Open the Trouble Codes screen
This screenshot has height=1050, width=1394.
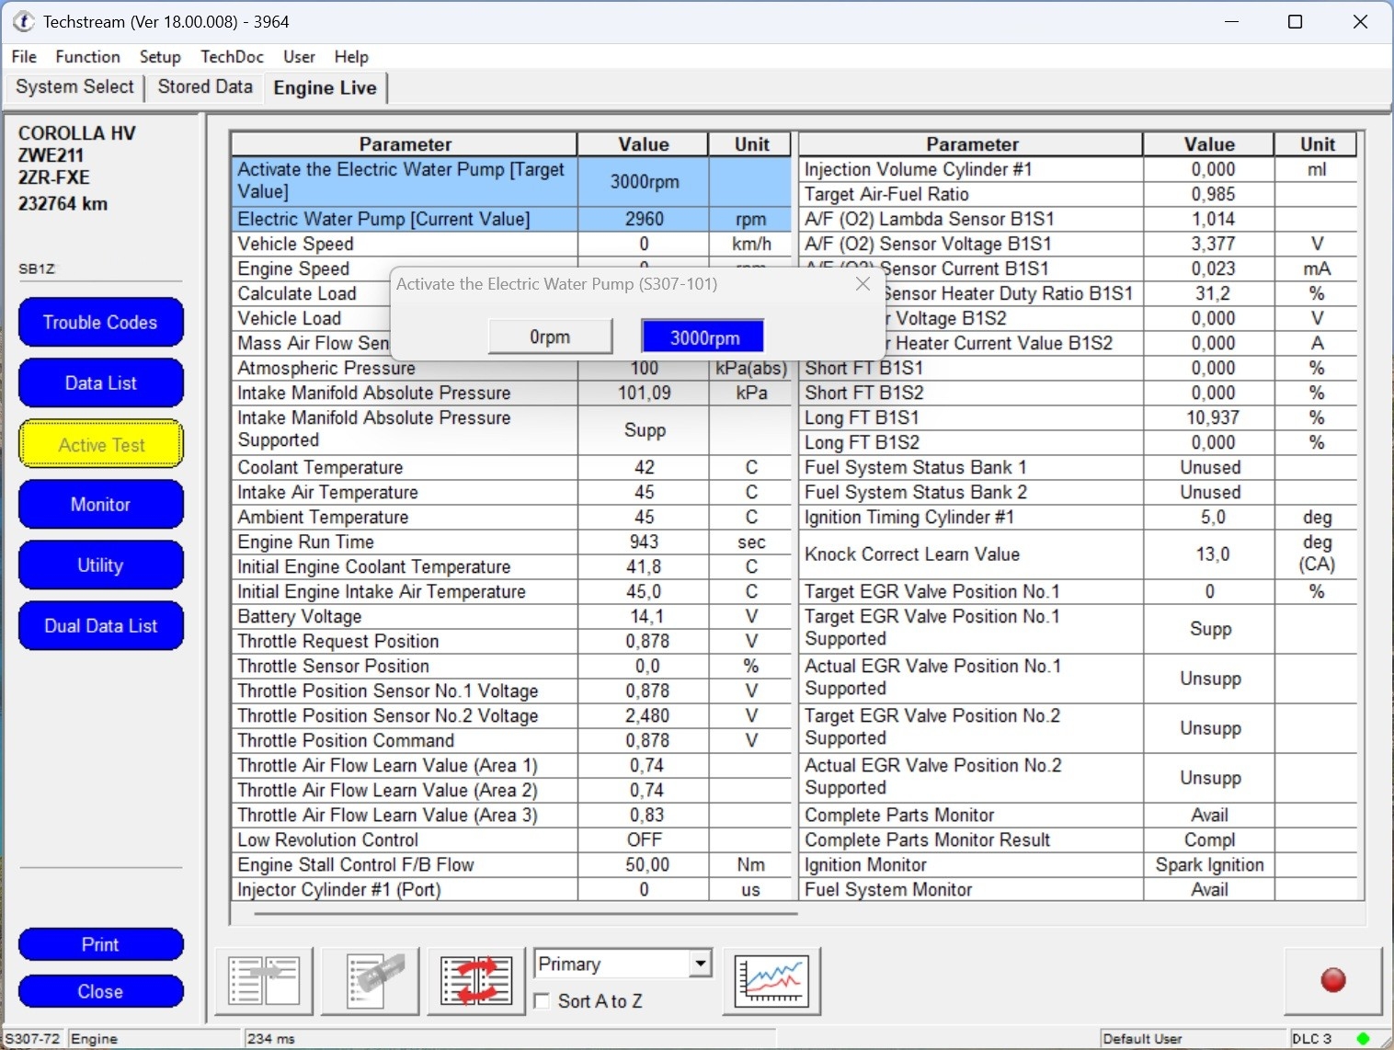[100, 323]
